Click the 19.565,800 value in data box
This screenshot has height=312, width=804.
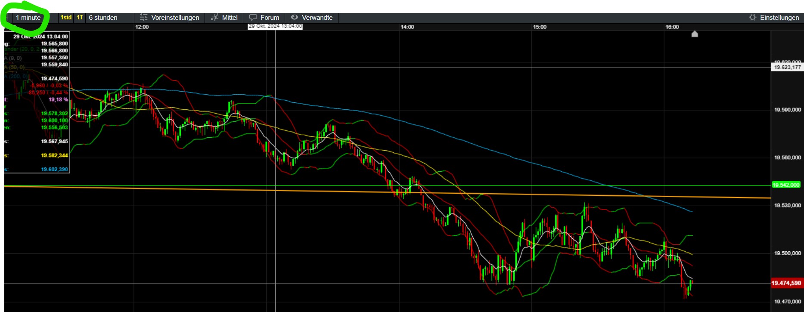(54, 43)
